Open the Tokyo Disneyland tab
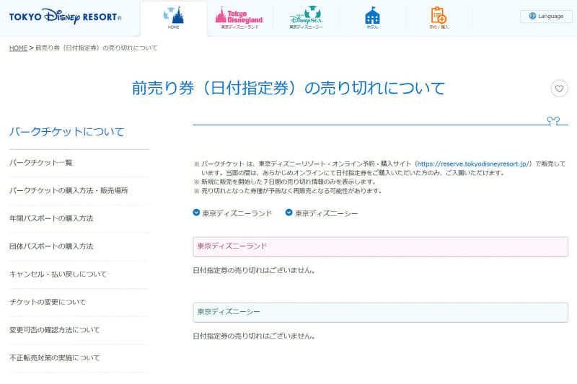This screenshot has height=384, width=577. [239, 17]
